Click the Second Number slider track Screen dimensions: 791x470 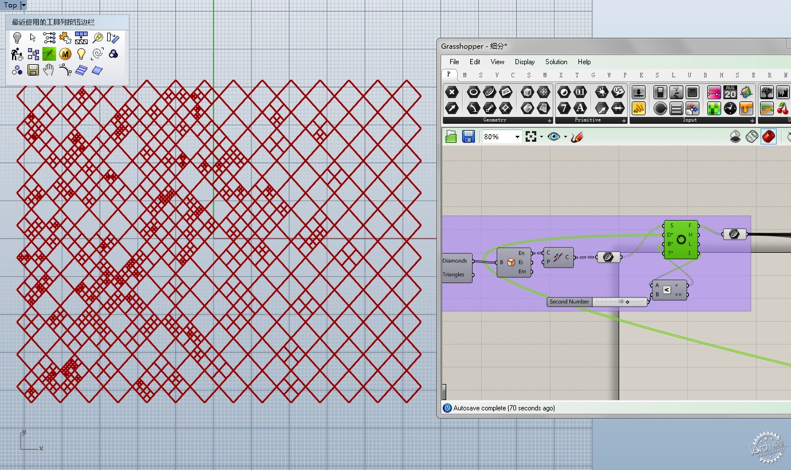[619, 301]
